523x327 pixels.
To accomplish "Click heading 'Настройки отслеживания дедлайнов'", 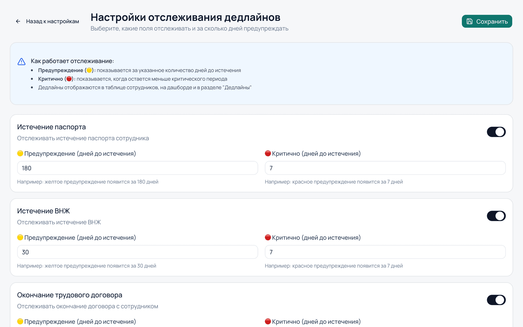I will [185, 17].
